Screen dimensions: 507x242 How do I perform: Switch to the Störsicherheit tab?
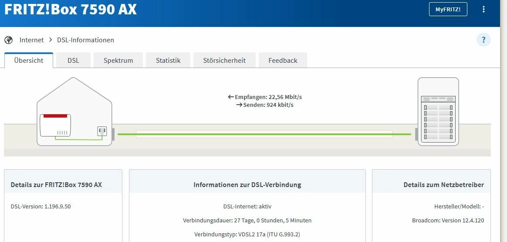click(224, 61)
